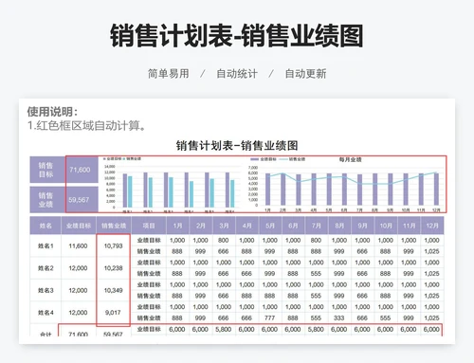Click the 使用说明: label
The height and width of the screenshot is (363, 474).
click(52, 112)
